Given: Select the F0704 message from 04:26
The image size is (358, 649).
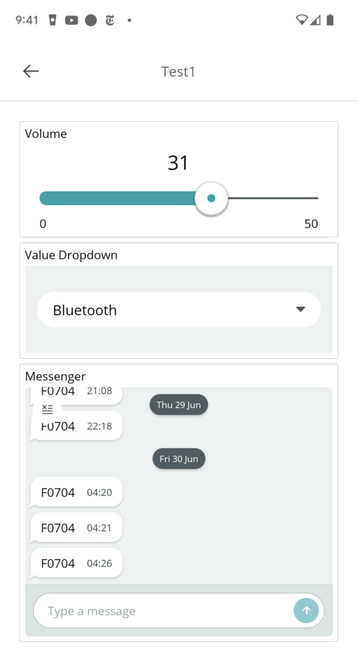Looking at the screenshot, I should pos(77,563).
